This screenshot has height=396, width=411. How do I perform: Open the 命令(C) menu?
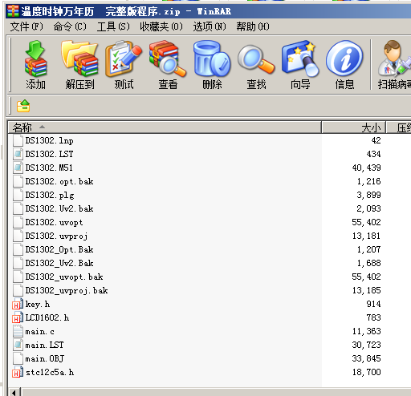[x=70, y=26]
